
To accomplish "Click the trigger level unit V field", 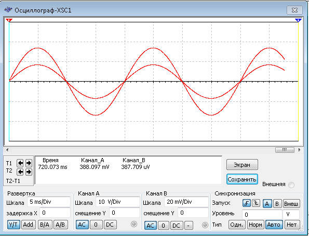I will pos(291,214).
